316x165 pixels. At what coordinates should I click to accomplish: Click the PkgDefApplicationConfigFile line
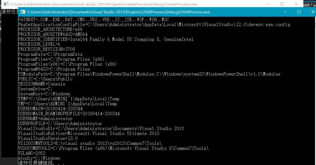pyautogui.click(x=154, y=24)
